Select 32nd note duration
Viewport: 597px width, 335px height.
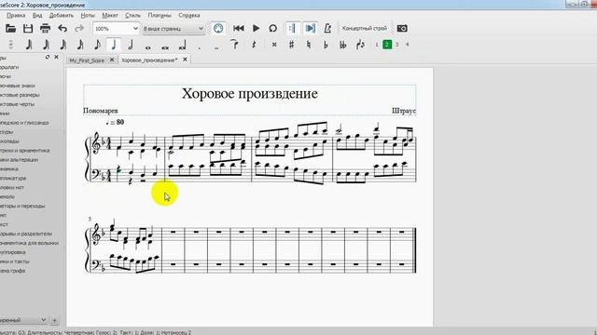tap(62, 45)
